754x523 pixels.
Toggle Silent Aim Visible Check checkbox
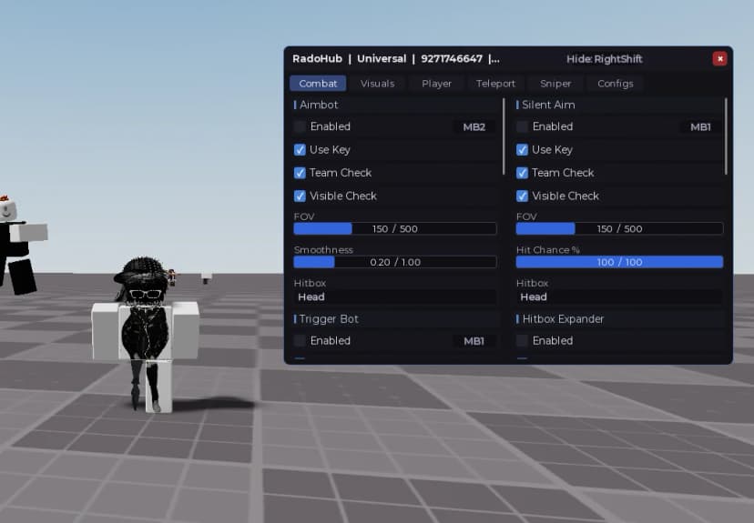(x=522, y=196)
